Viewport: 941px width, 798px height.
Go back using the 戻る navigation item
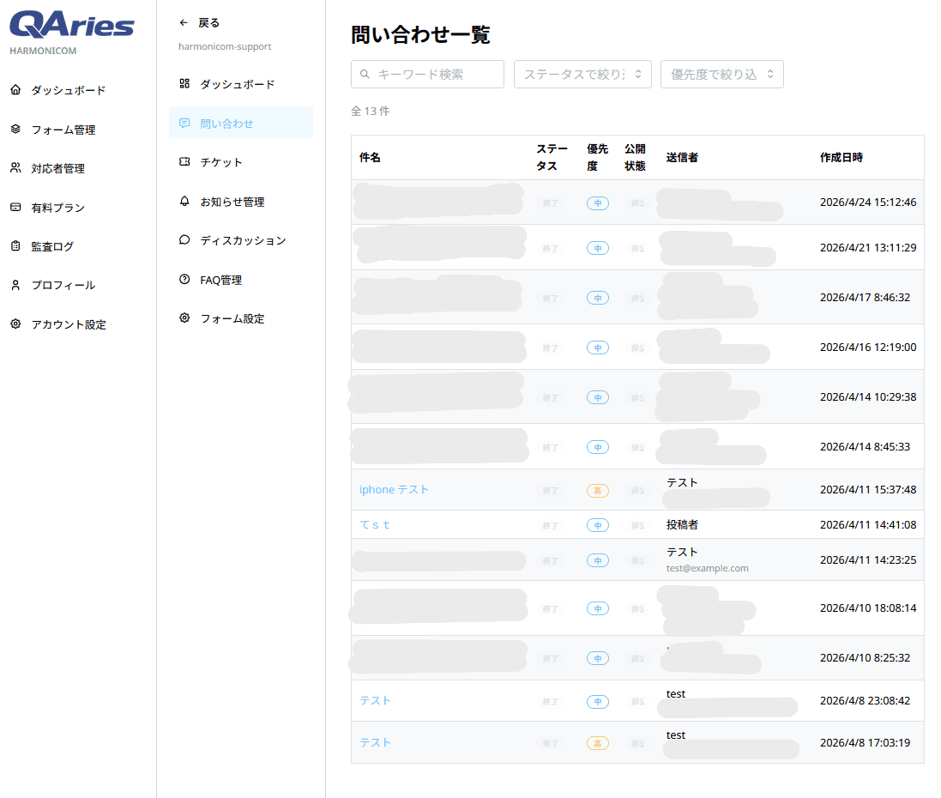[197, 22]
